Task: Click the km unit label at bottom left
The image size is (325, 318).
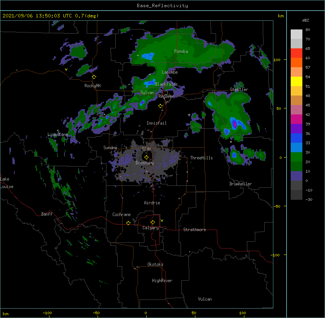Action: (6, 314)
